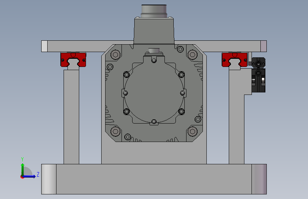This screenshot has height=199, width=308.
Task: Select the large base plate of assembly
Action: (x=154, y=179)
